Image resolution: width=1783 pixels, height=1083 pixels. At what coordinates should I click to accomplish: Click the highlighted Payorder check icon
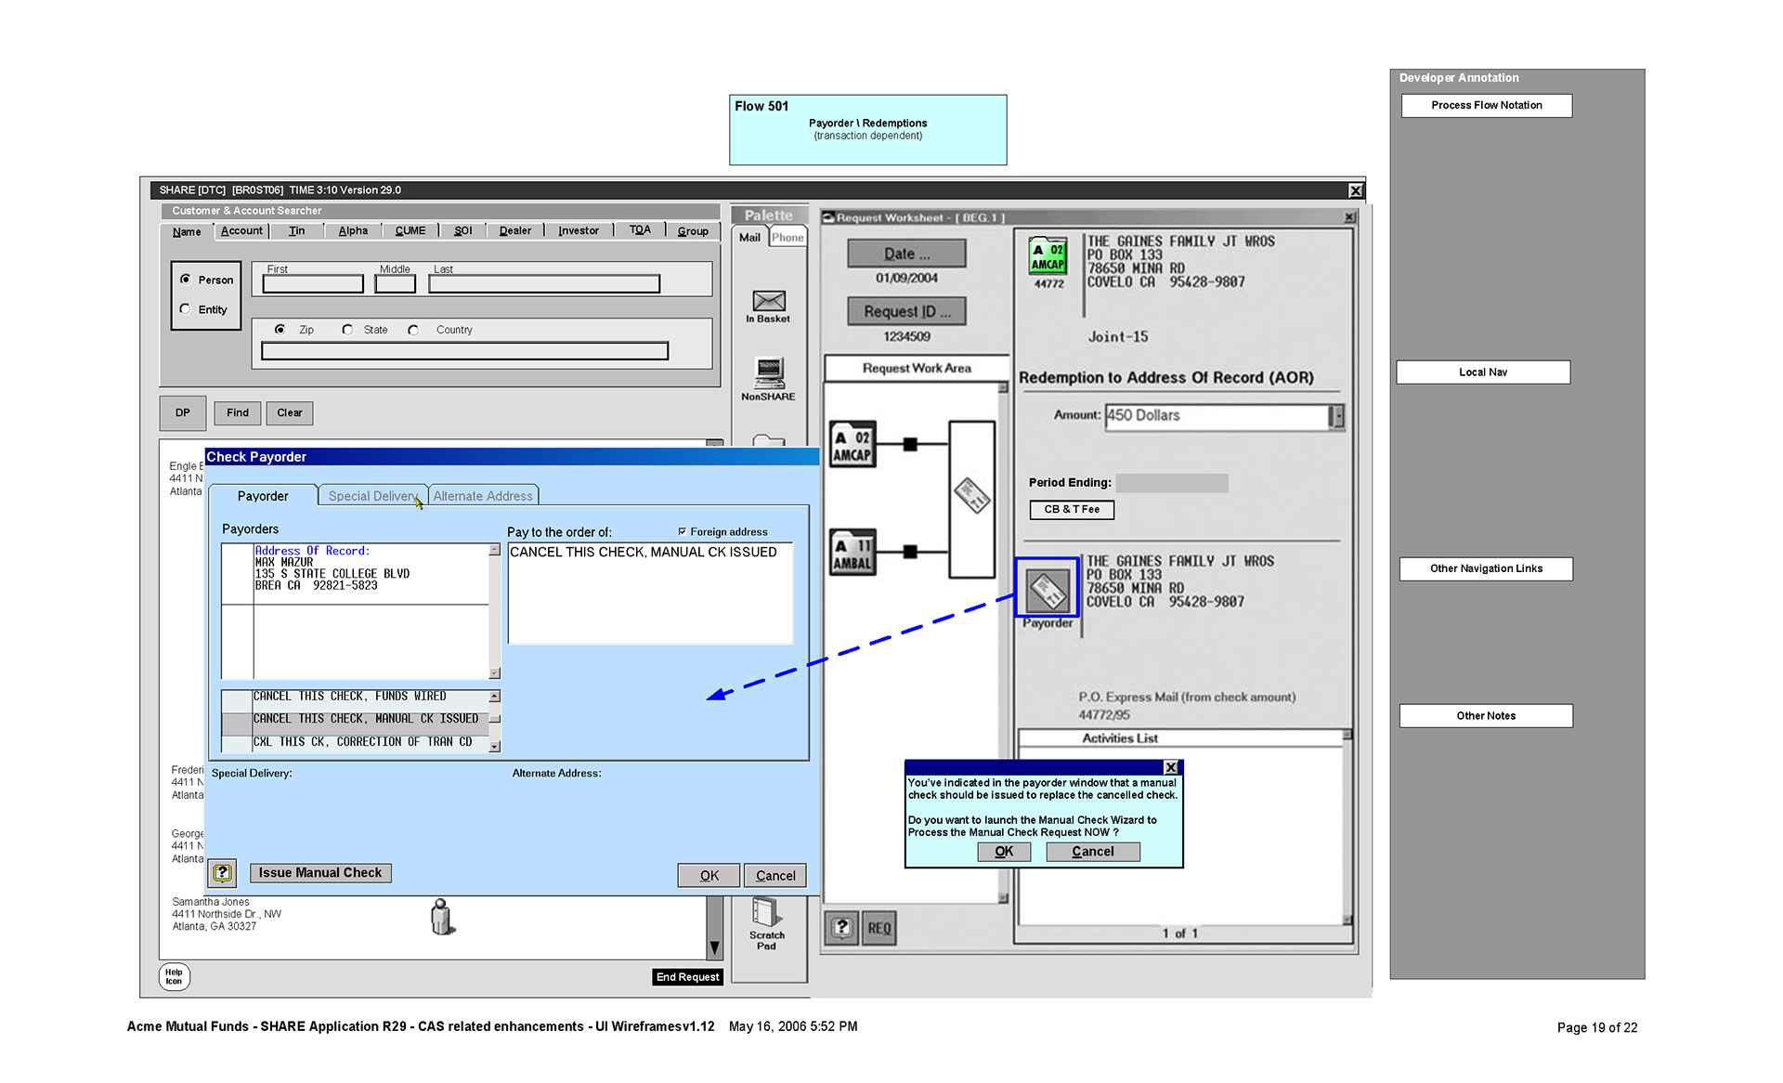pos(1047,588)
